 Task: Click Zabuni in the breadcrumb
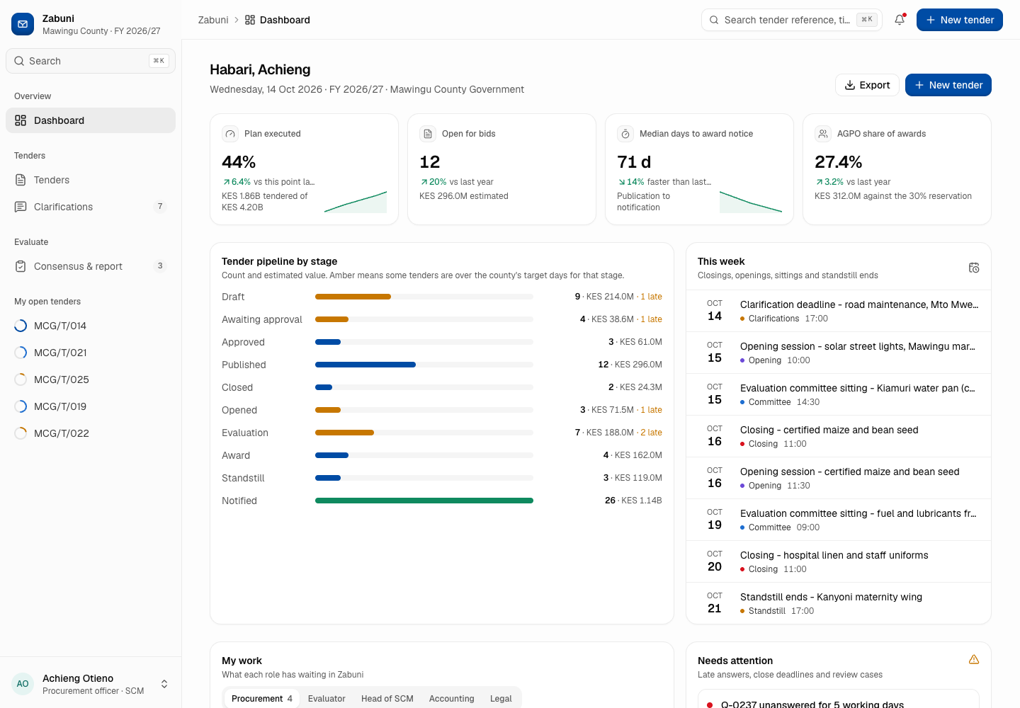(213, 20)
